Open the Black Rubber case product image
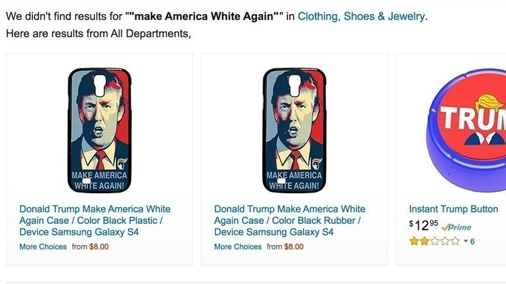Viewport: 506px width, 284px height. (294, 130)
